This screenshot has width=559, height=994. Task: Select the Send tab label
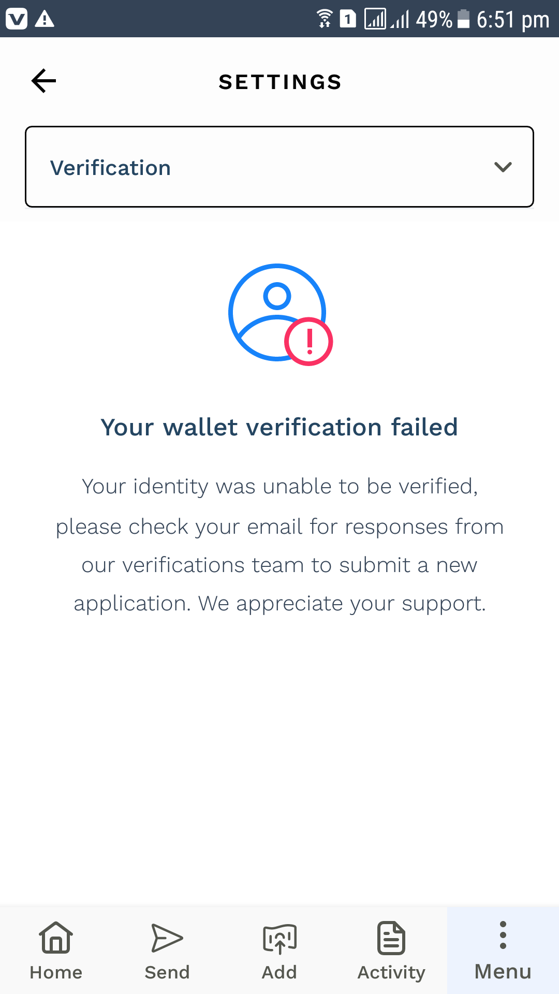tap(167, 972)
